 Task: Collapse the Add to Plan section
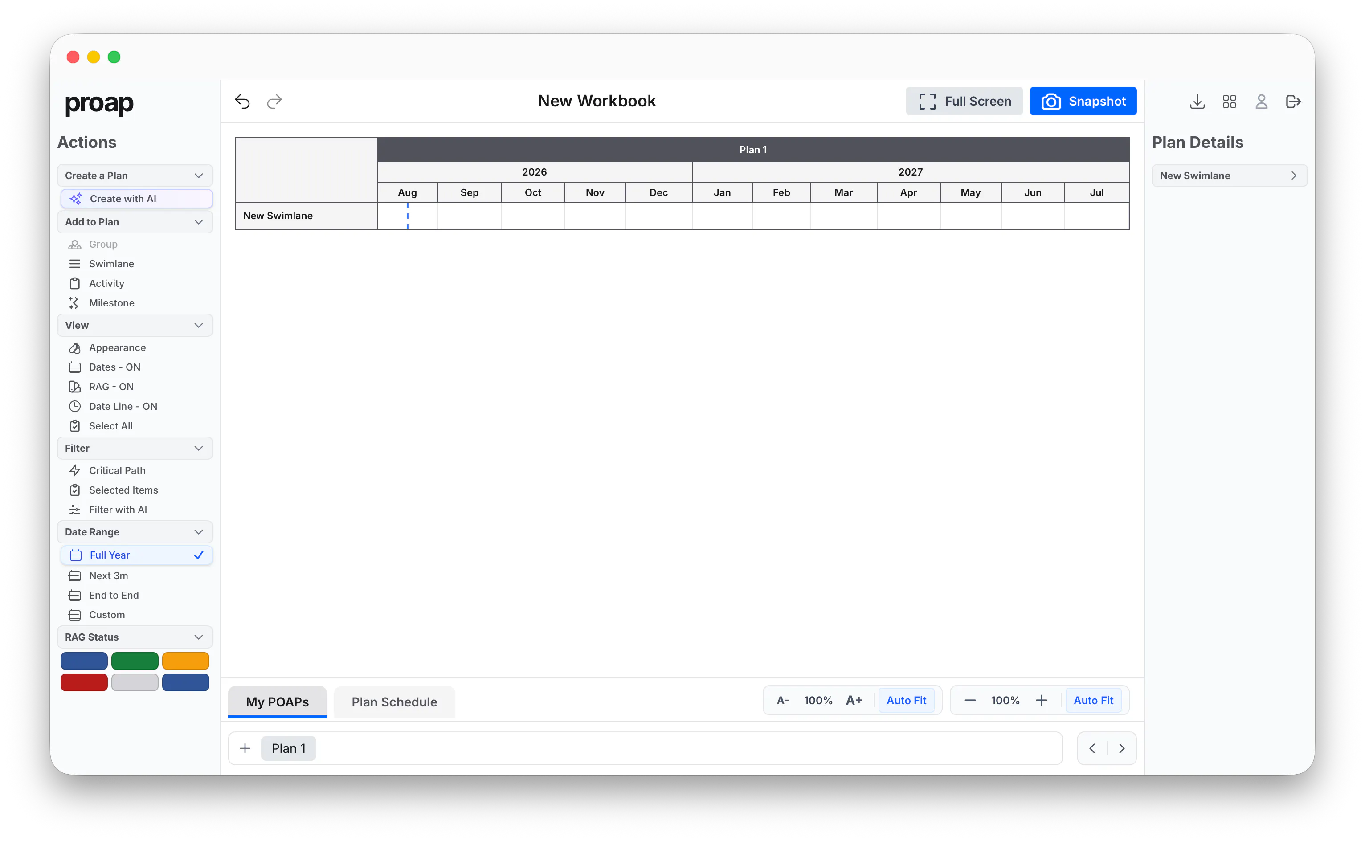[135, 222]
